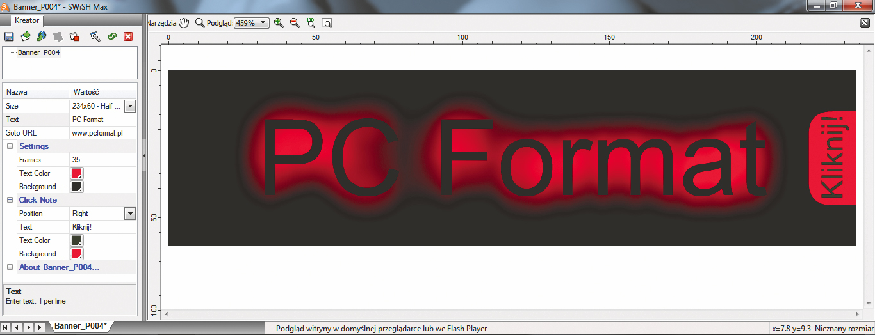
Task: Select Banner_P004 in the tree list
Action: point(38,52)
